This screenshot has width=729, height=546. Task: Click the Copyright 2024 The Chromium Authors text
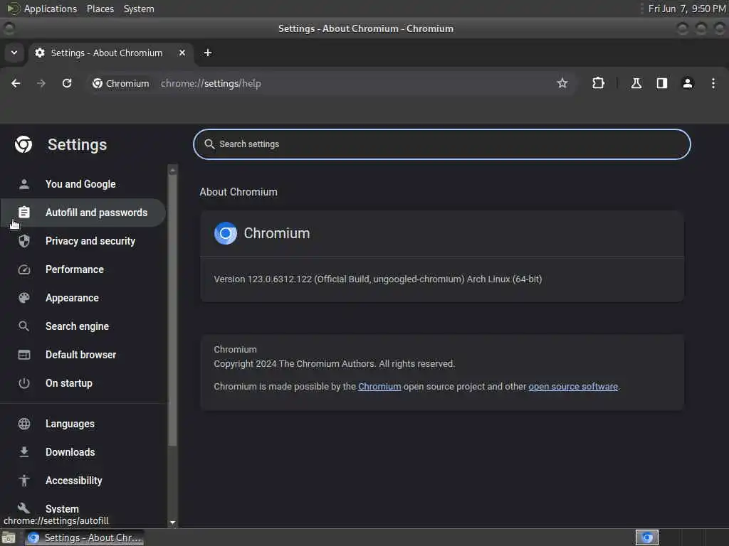pyautogui.click(x=335, y=363)
